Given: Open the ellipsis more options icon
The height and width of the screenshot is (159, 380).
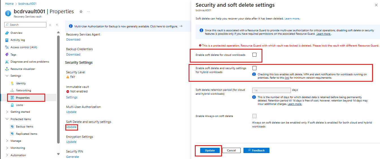Looking at the screenshot, I should coord(88,12).
